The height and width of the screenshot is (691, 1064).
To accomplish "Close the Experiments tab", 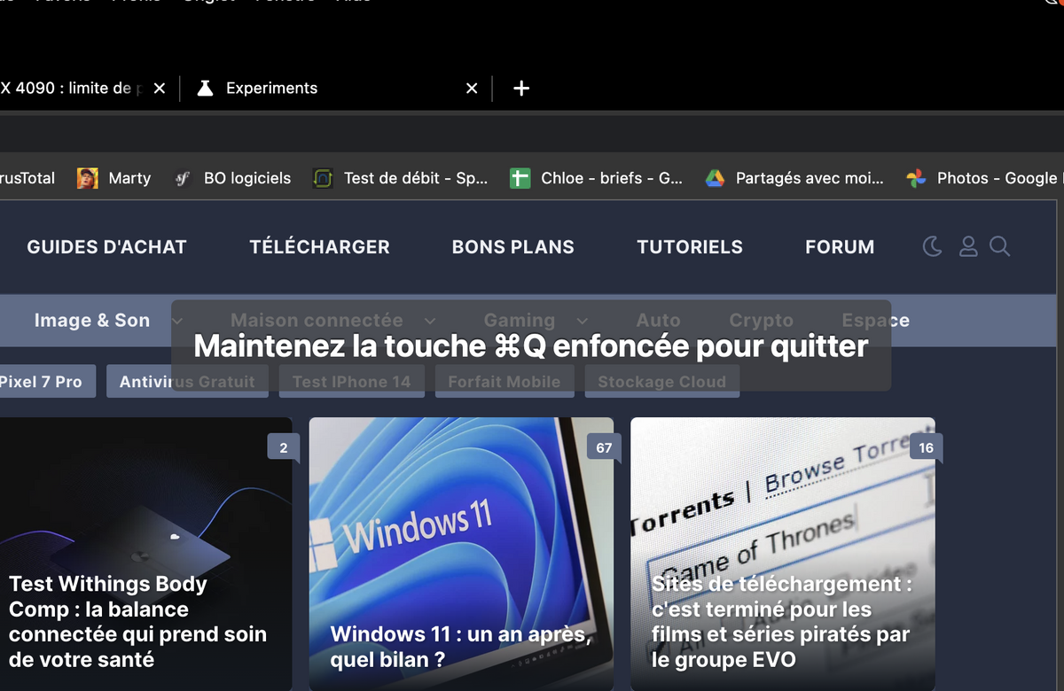I will click(x=472, y=88).
